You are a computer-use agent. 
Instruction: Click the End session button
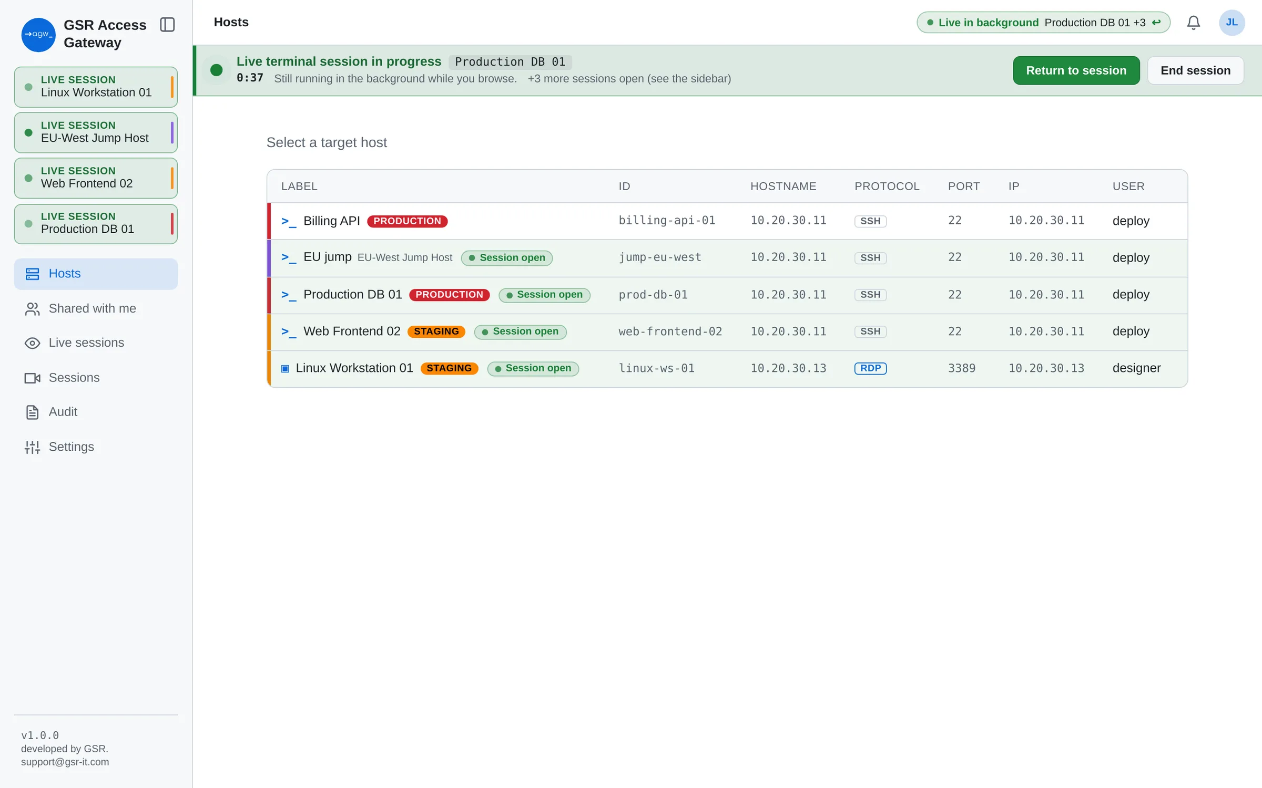pyautogui.click(x=1195, y=70)
